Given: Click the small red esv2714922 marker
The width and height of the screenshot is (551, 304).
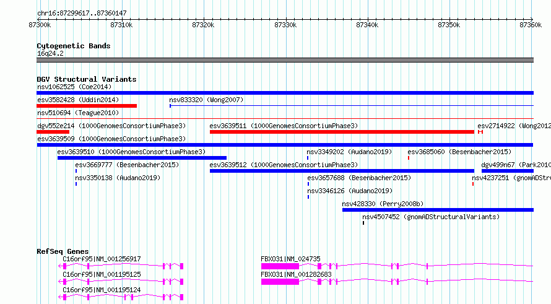Looking at the screenshot, I should [480, 132].
